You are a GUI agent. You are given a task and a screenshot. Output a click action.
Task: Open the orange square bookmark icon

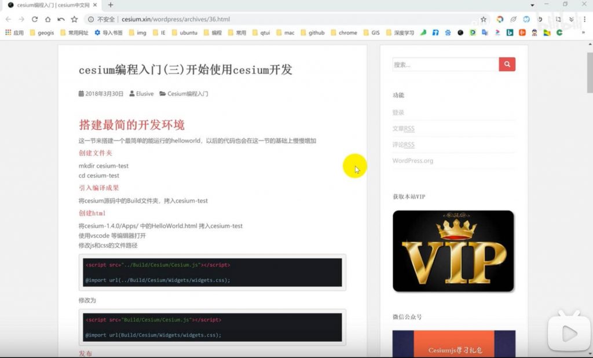click(x=522, y=32)
